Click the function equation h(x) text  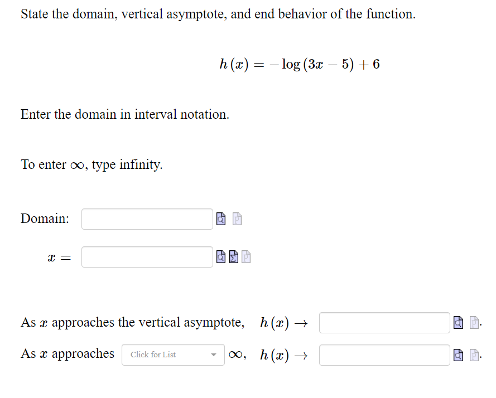299,64
